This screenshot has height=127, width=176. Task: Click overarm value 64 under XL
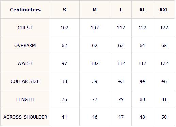point(142,45)
